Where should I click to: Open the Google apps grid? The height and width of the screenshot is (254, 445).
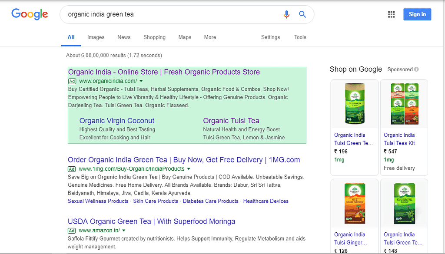click(392, 14)
